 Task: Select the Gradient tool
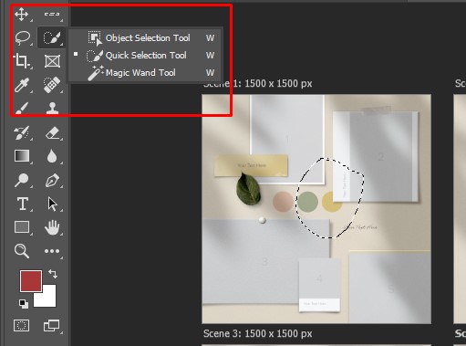tap(22, 156)
